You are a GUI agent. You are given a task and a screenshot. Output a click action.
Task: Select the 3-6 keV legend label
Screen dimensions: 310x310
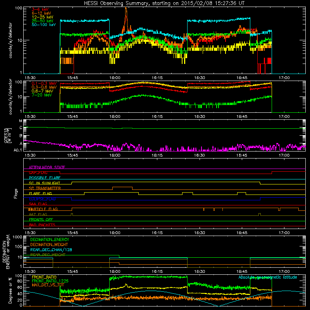(40, 9)
